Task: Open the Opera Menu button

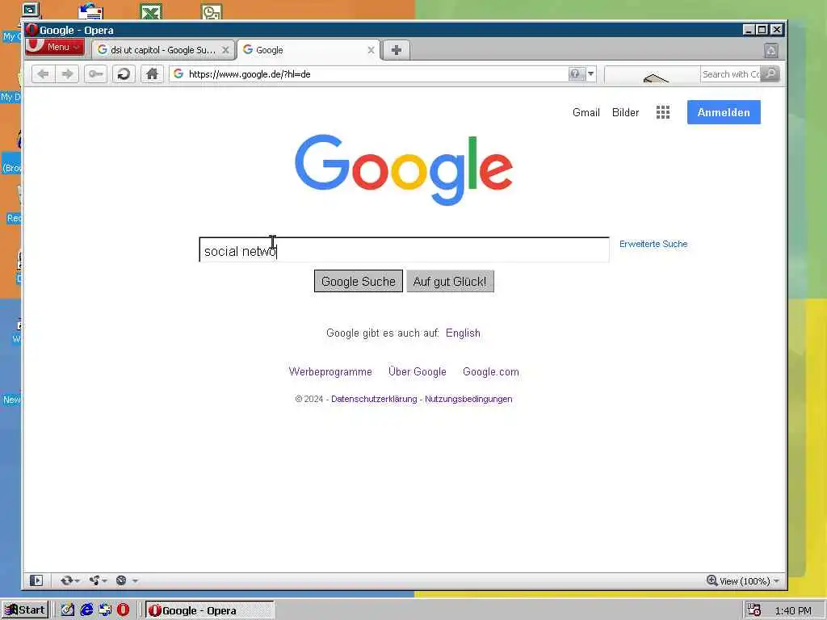Action: 54,46
